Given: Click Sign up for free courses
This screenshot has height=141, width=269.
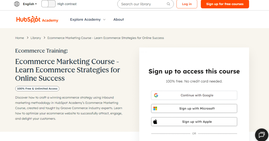Looking at the screenshot, I should (225, 4).
